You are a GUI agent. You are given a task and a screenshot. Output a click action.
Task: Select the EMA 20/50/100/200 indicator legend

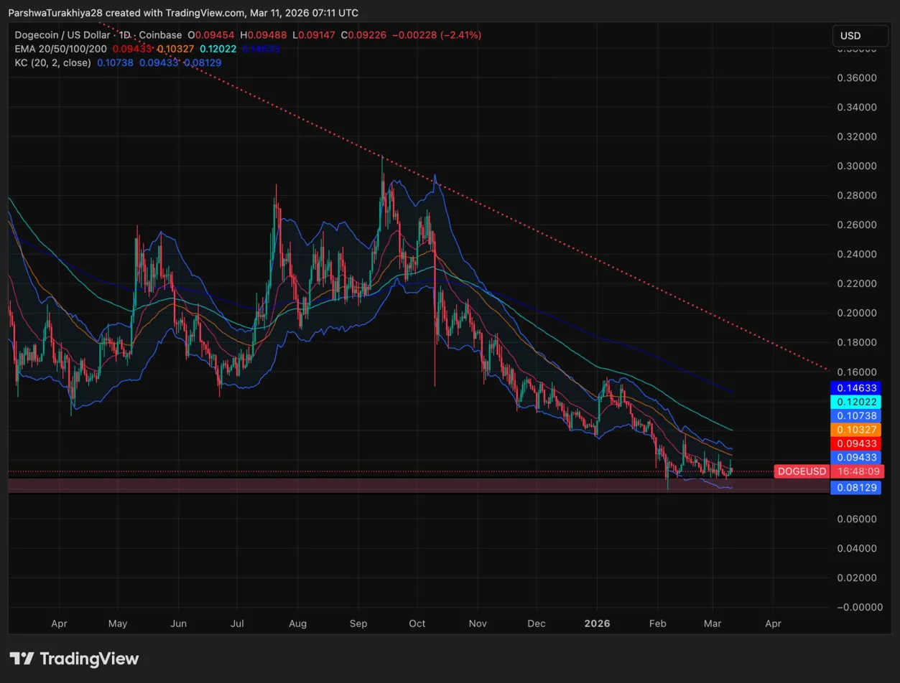click(59, 49)
